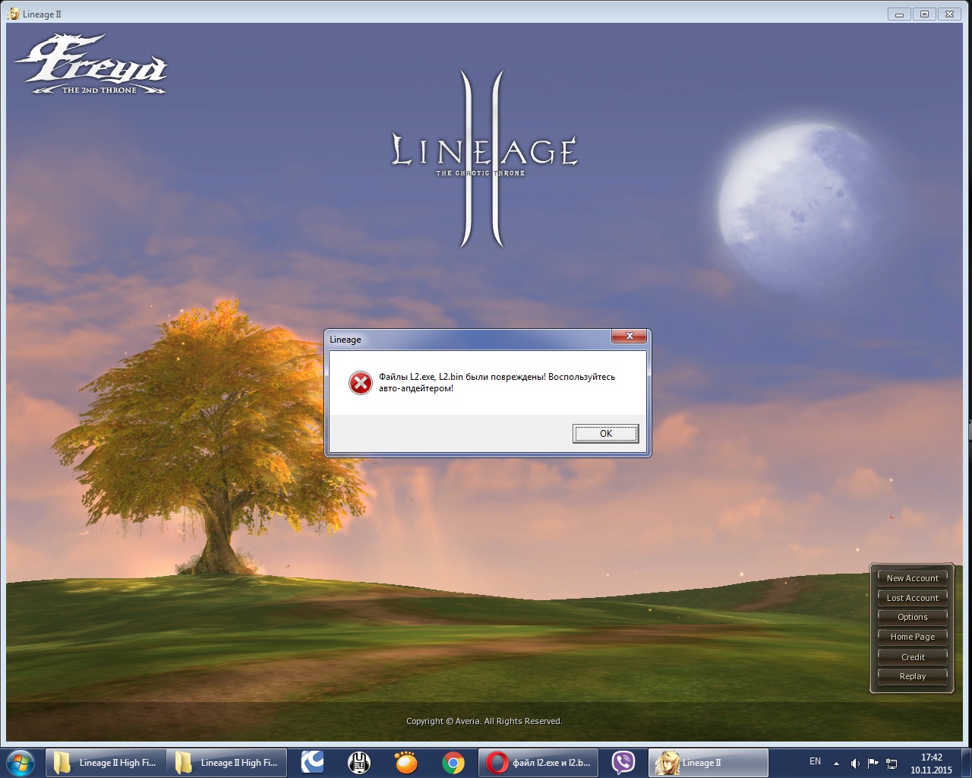Screen dimensions: 972x778
Task: Open Action Center flag icon
Action: click(873, 763)
